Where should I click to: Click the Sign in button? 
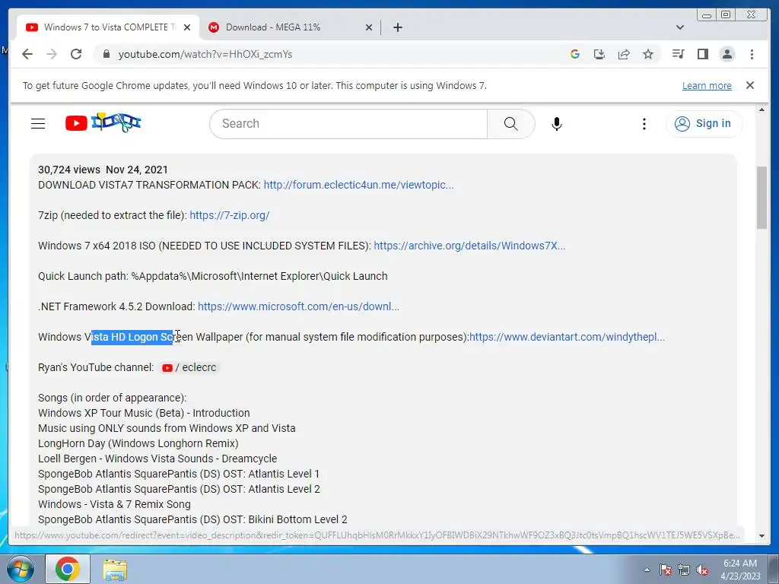pos(704,123)
